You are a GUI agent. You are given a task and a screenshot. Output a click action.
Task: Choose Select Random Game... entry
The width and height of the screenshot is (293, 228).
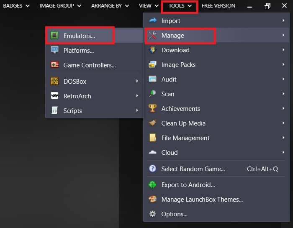(216, 169)
